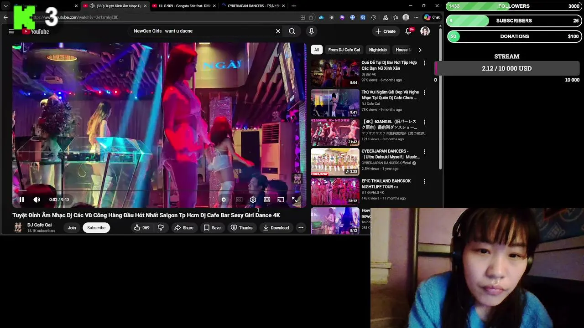Toggle autoplay switch in the player
The image size is (584, 328).
pyautogui.click(x=224, y=200)
